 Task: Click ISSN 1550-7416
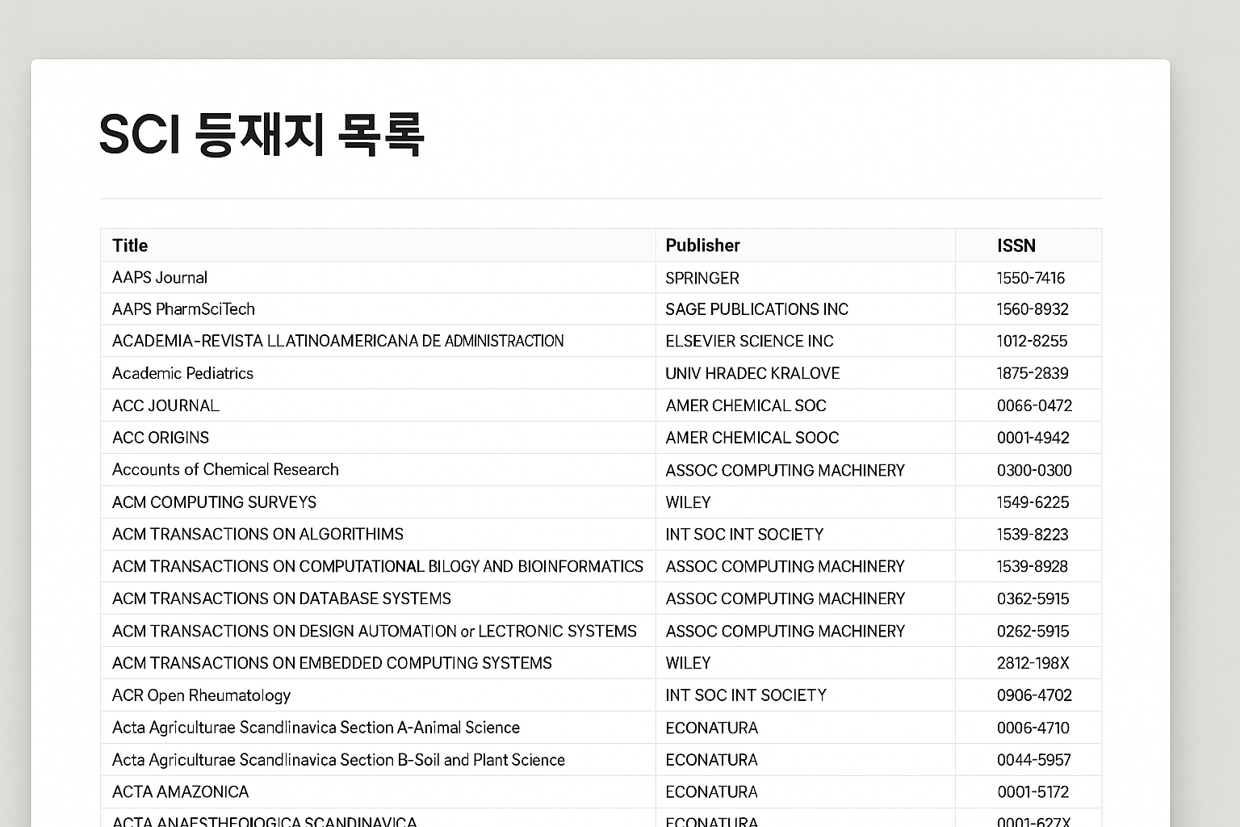coord(1031,278)
